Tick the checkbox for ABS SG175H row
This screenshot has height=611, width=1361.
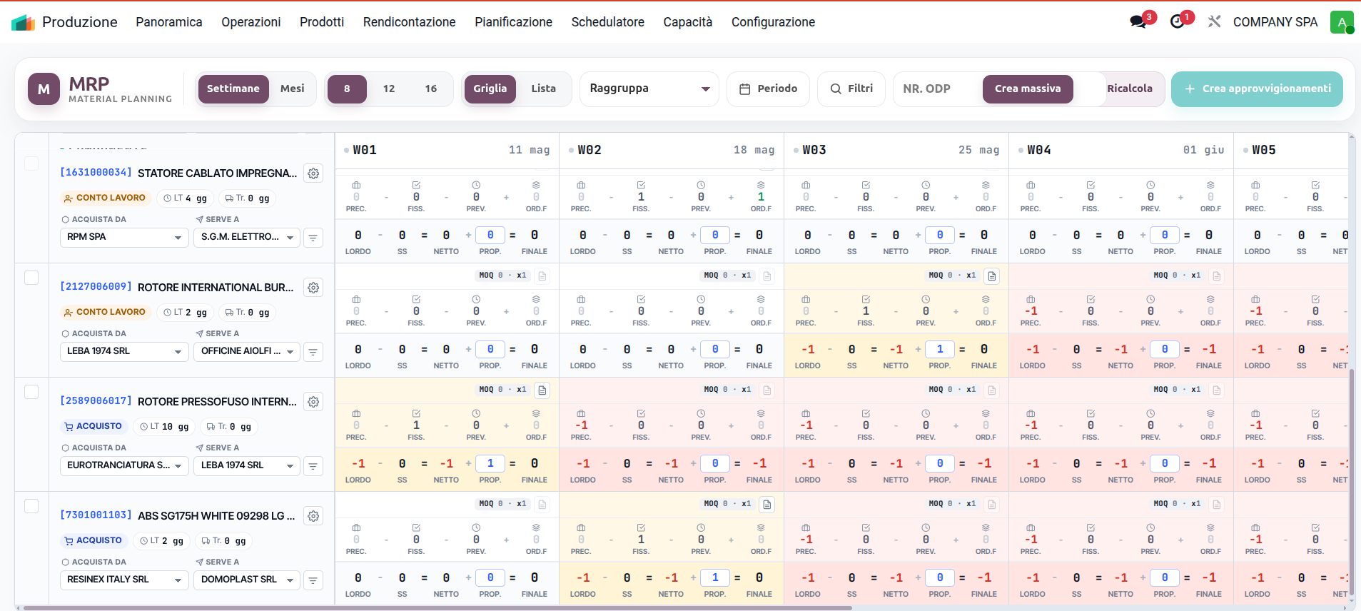point(31,506)
